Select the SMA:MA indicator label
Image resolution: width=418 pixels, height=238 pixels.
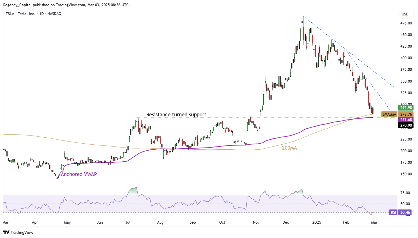pyautogui.click(x=389, y=114)
